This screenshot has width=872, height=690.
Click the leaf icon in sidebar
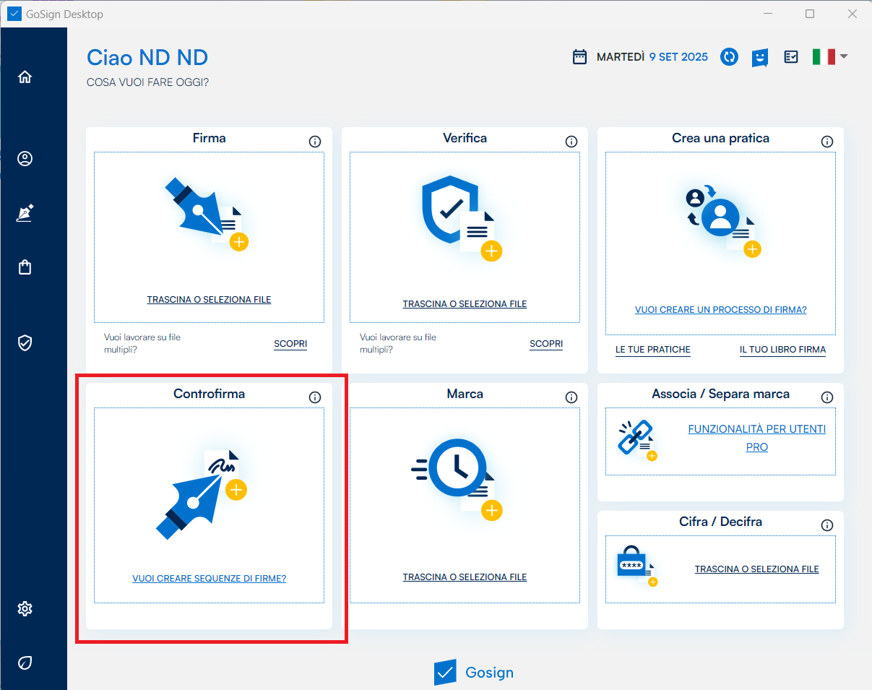click(25, 663)
